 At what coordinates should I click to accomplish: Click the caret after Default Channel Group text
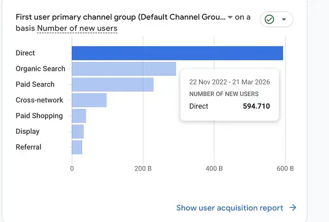pyautogui.click(x=230, y=18)
